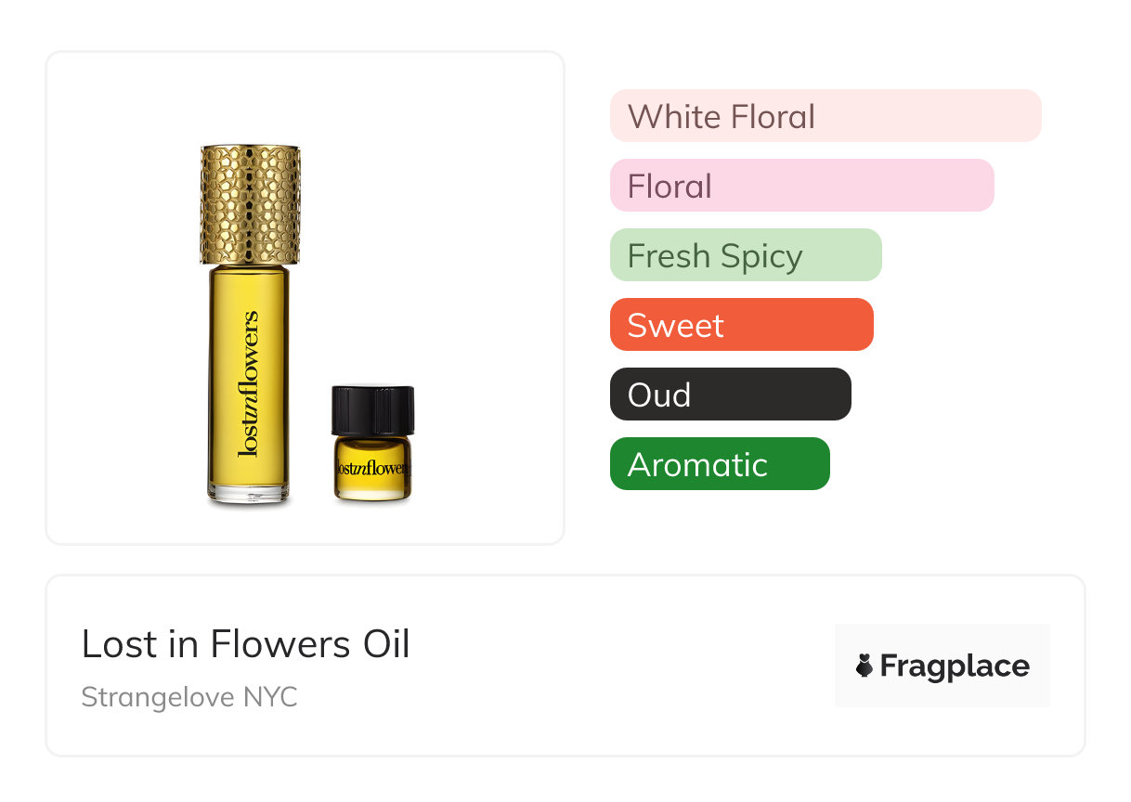Click the gold honeycomb bottle cap
The height and width of the screenshot is (802, 1131).
(250, 204)
